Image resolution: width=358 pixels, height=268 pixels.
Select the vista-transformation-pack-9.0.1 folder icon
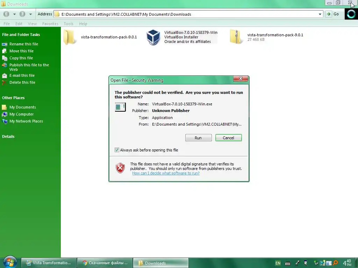point(69,37)
